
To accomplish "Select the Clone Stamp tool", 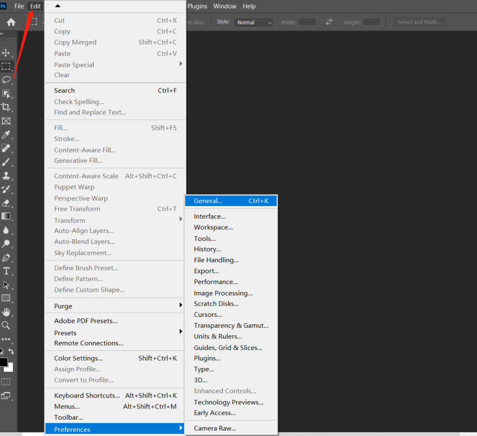I will point(6,176).
